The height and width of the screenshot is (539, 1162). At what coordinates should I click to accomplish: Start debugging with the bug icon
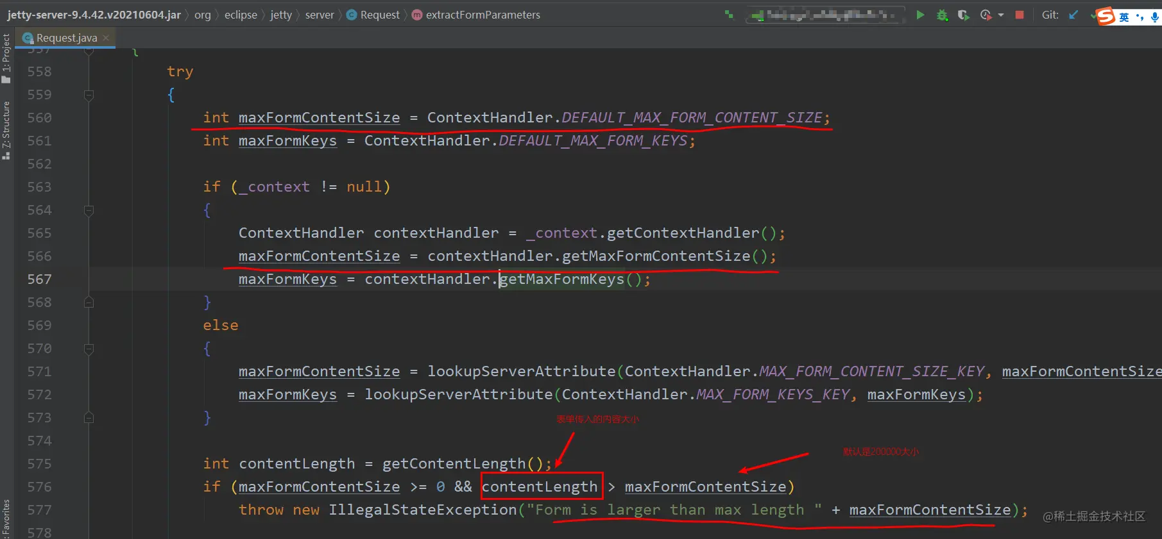942,15
